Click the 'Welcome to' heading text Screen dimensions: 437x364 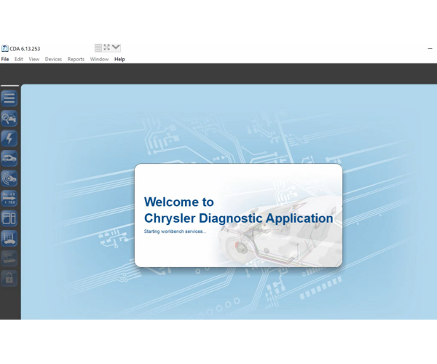pos(179,202)
